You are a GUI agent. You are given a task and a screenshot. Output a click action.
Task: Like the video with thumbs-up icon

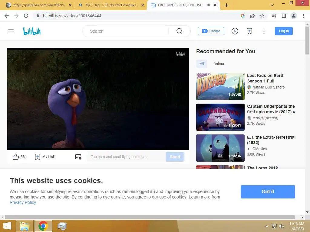click(x=16, y=157)
